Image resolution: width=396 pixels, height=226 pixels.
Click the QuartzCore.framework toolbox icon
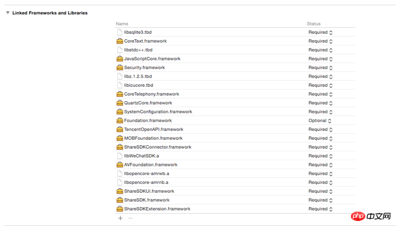coord(120,103)
